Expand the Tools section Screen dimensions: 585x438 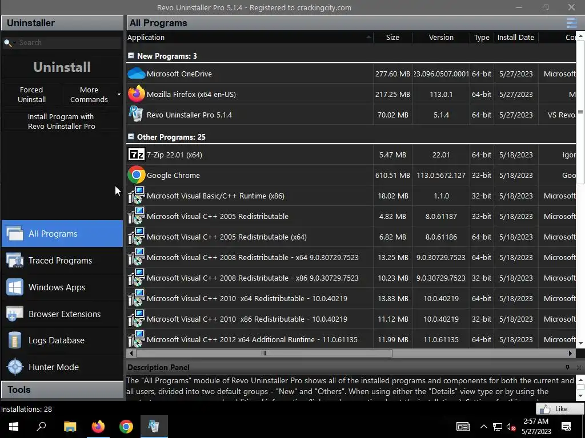tap(62, 390)
